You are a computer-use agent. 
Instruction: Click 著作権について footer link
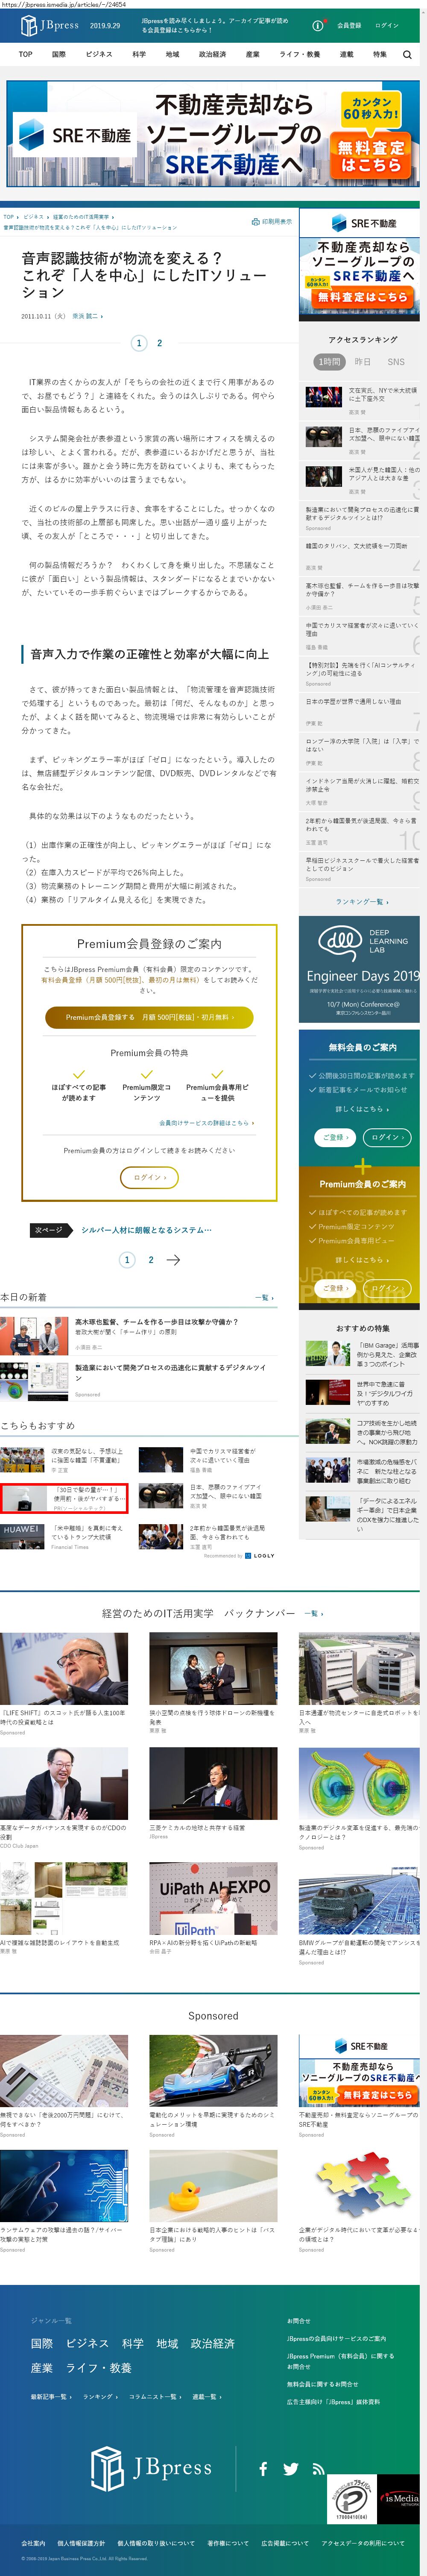tap(228, 2543)
